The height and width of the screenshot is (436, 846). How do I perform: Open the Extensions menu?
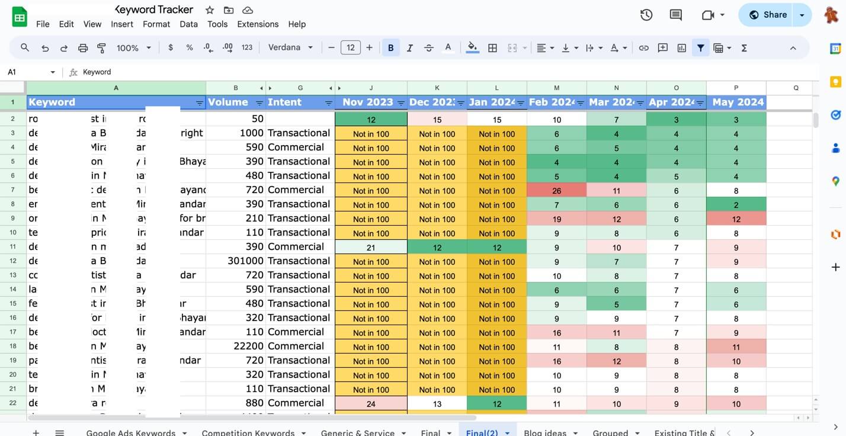pyautogui.click(x=258, y=24)
